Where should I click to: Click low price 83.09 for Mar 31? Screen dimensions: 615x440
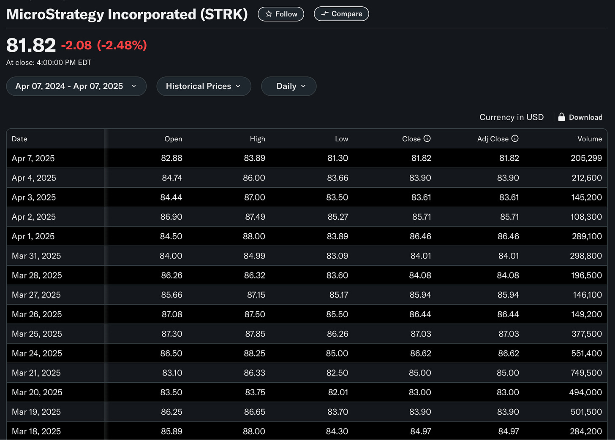pyautogui.click(x=337, y=256)
